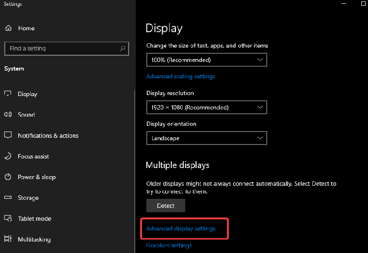Click the Display monitor icon in sidebar

8,94
